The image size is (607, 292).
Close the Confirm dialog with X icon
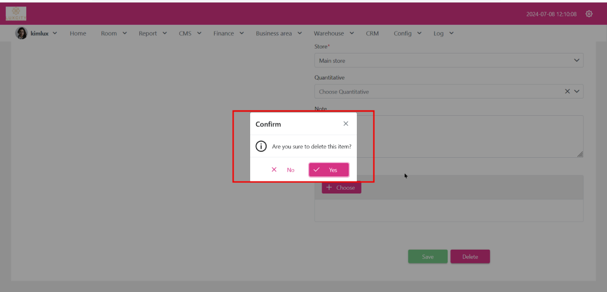pyautogui.click(x=346, y=124)
